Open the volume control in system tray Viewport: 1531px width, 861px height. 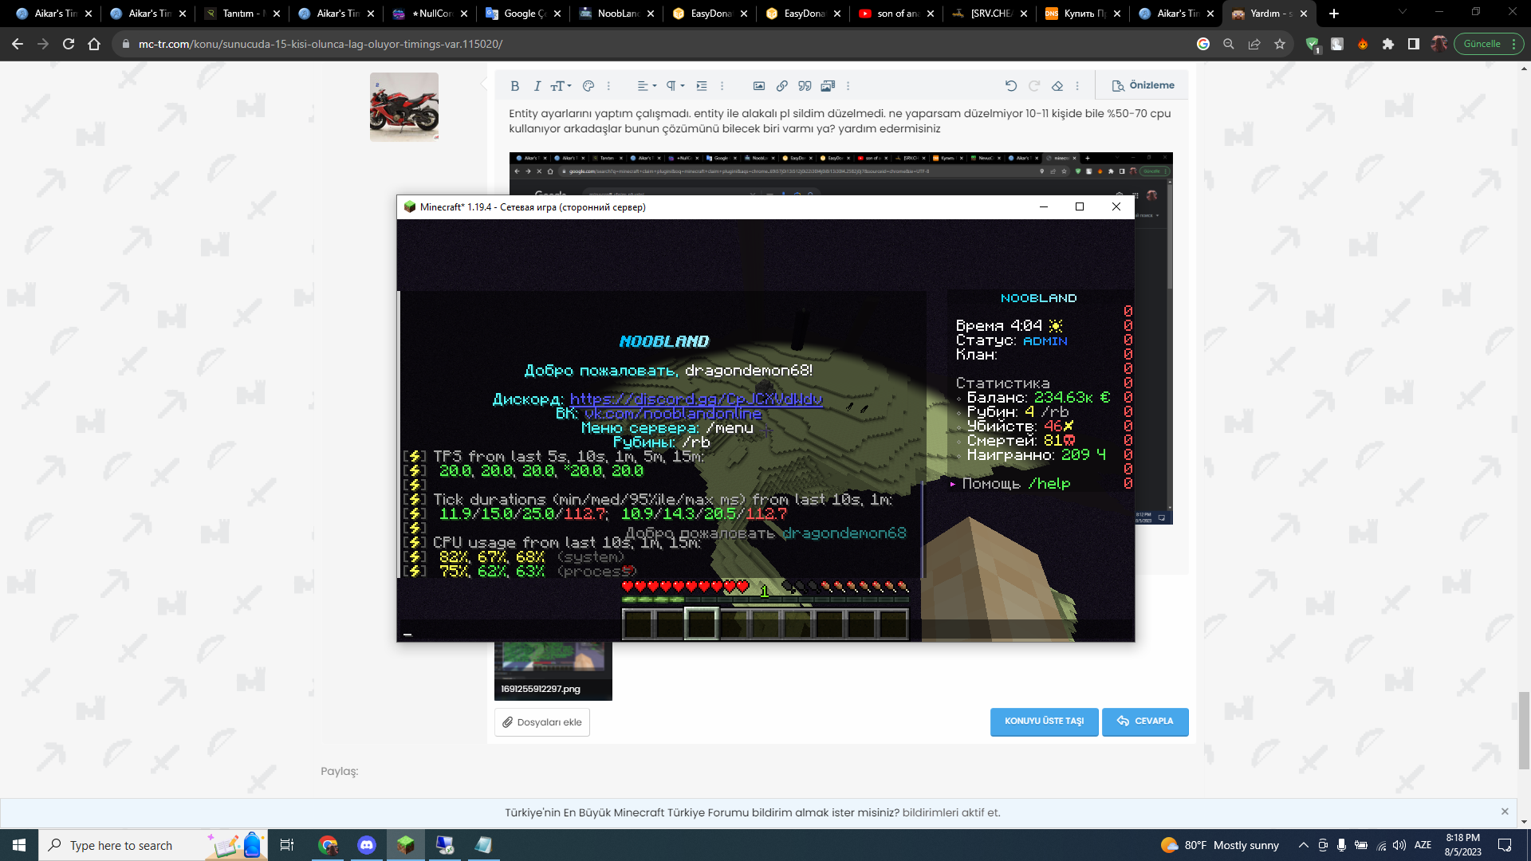(x=1399, y=845)
